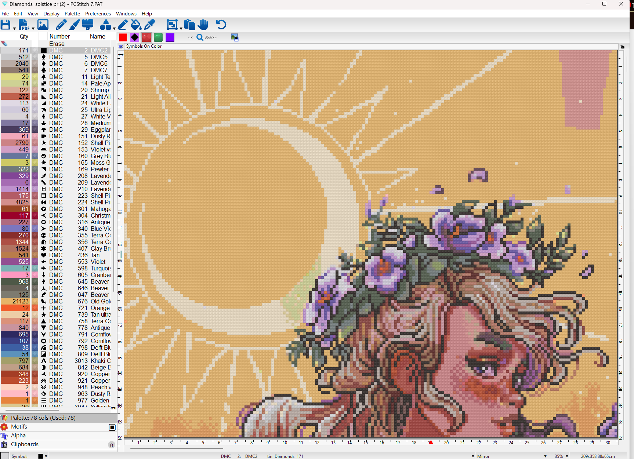This screenshot has width=634, height=459.
Task: Click the Import Image picture icon
Action: pos(43,25)
